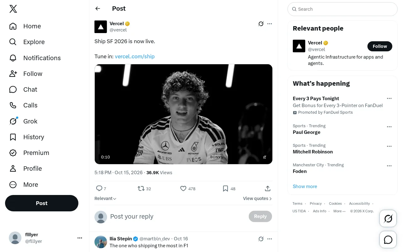
Task: Click Show more under What's happening
Action: pyautogui.click(x=305, y=186)
